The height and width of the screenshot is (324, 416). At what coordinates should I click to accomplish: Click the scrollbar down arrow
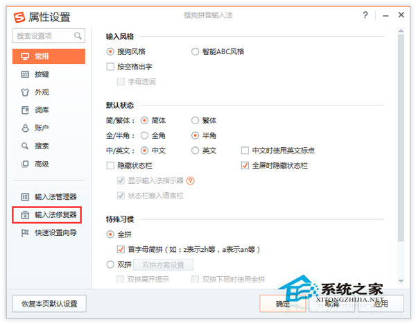(401, 281)
